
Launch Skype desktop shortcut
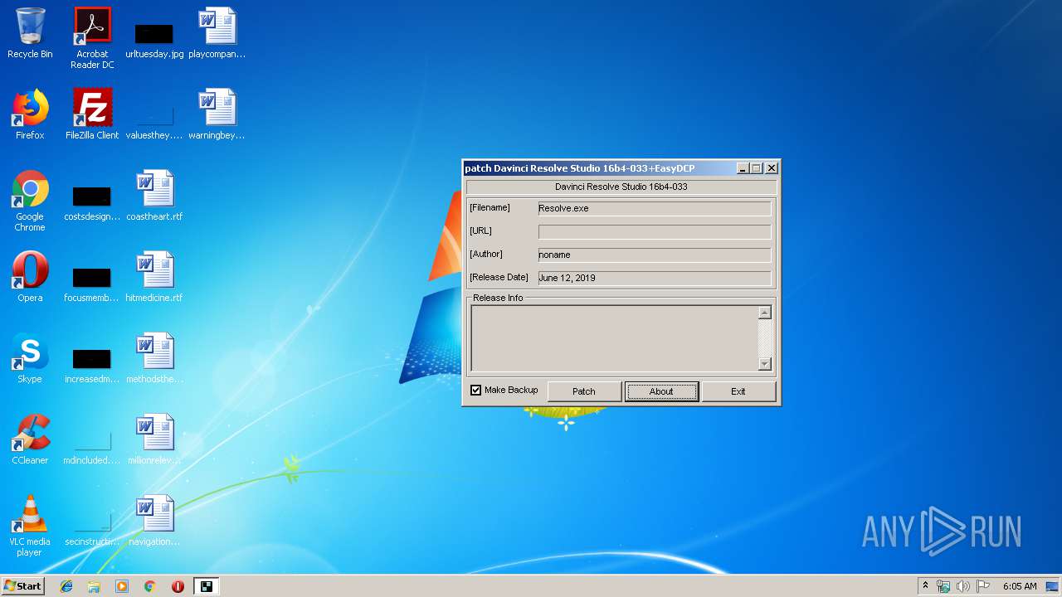(30, 358)
